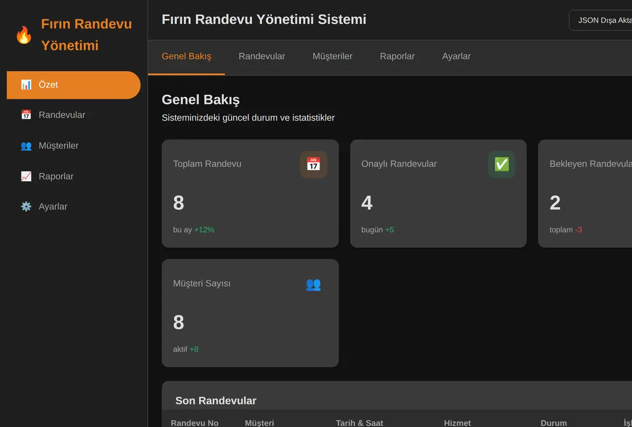Click the people icon beside sidebar Müşteriler
Image resolution: width=632 pixels, height=427 pixels.
(26, 146)
